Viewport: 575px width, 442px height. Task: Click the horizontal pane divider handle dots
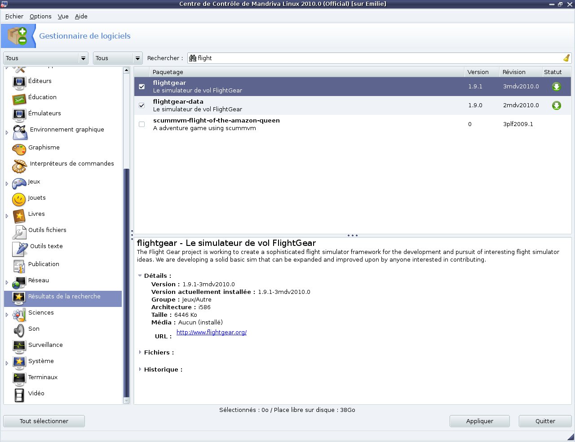353,235
